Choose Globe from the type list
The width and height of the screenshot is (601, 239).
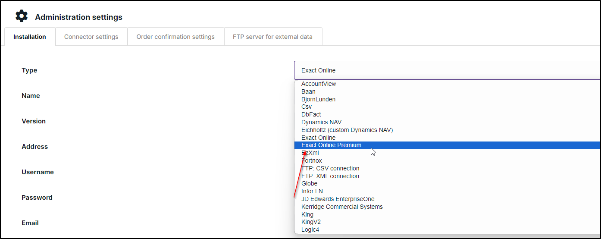(447, 183)
